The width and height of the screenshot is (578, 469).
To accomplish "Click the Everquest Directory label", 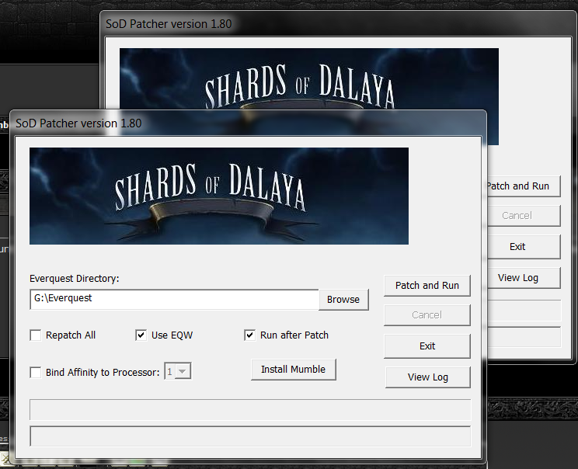I will point(75,279).
